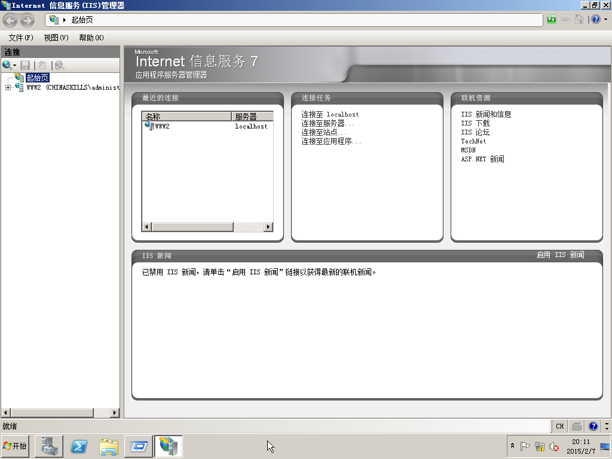Click recent connections horizontal scrollbar thumb
612x459 pixels.
192,227
